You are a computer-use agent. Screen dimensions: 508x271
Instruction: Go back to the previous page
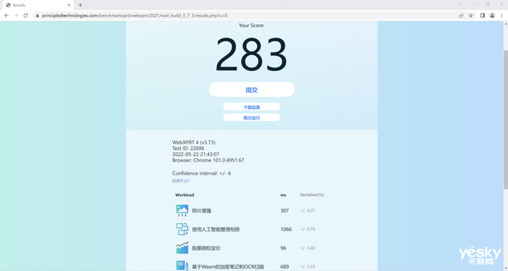click(7, 15)
